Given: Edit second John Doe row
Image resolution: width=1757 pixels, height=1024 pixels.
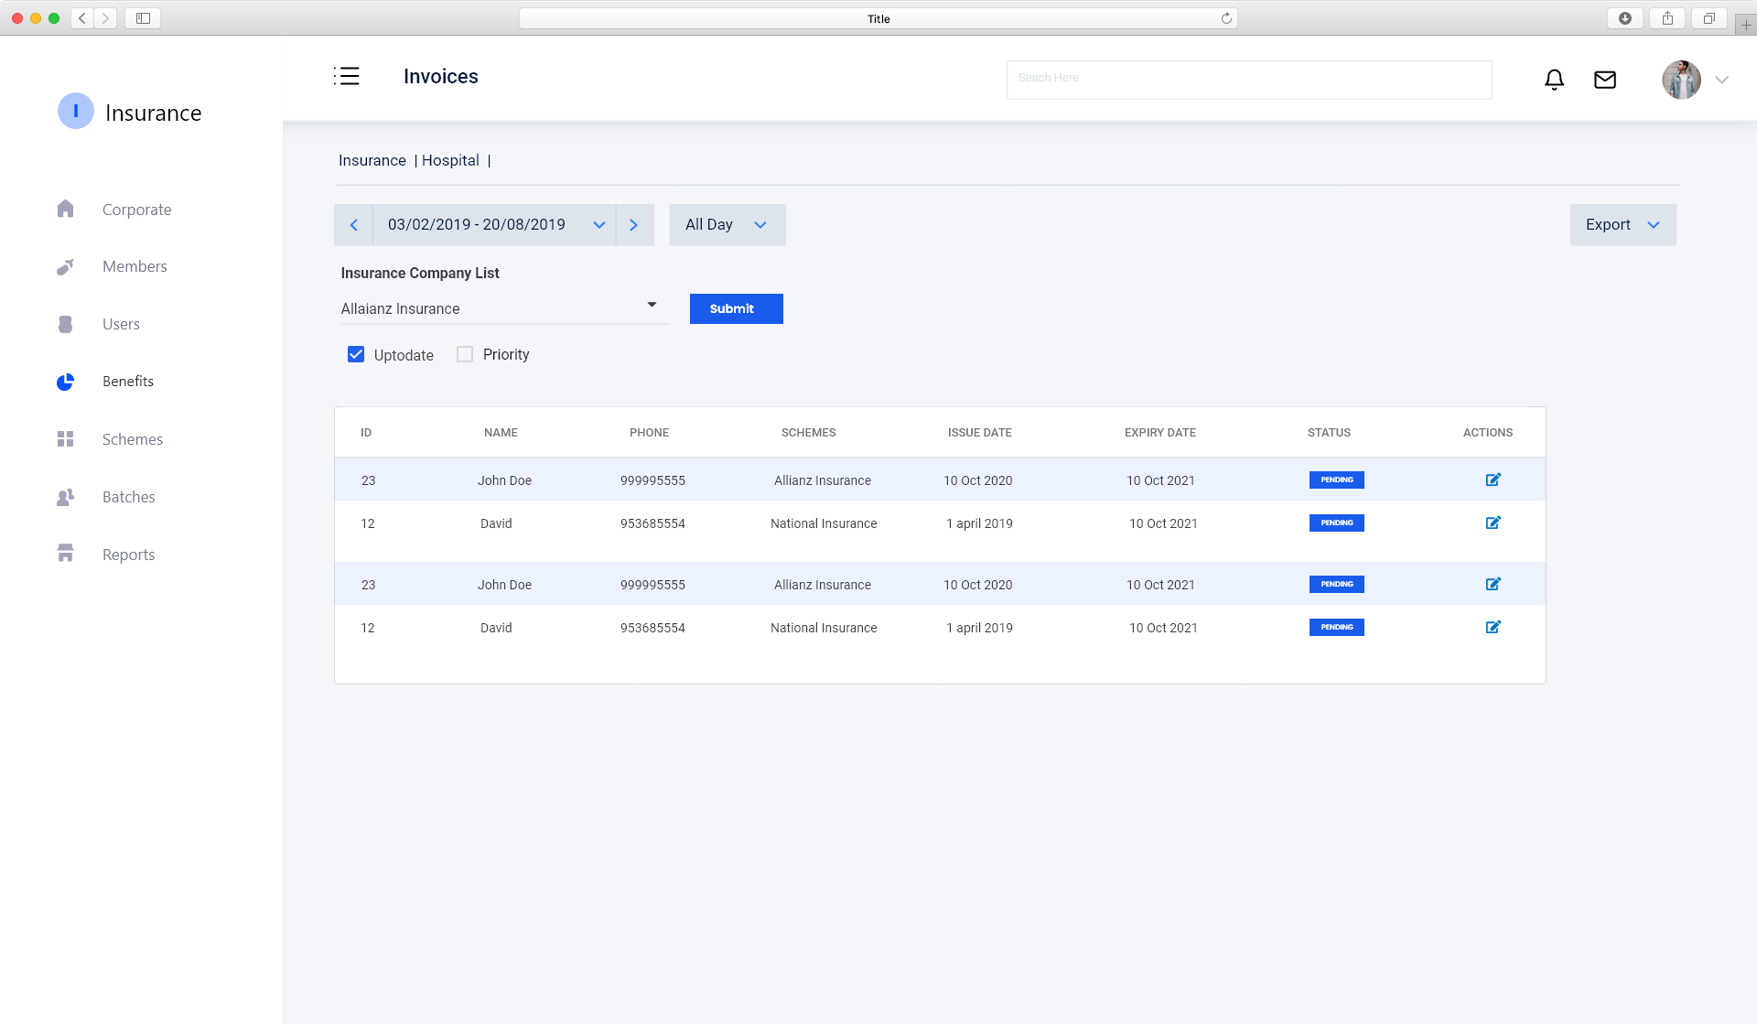Looking at the screenshot, I should point(1493,584).
